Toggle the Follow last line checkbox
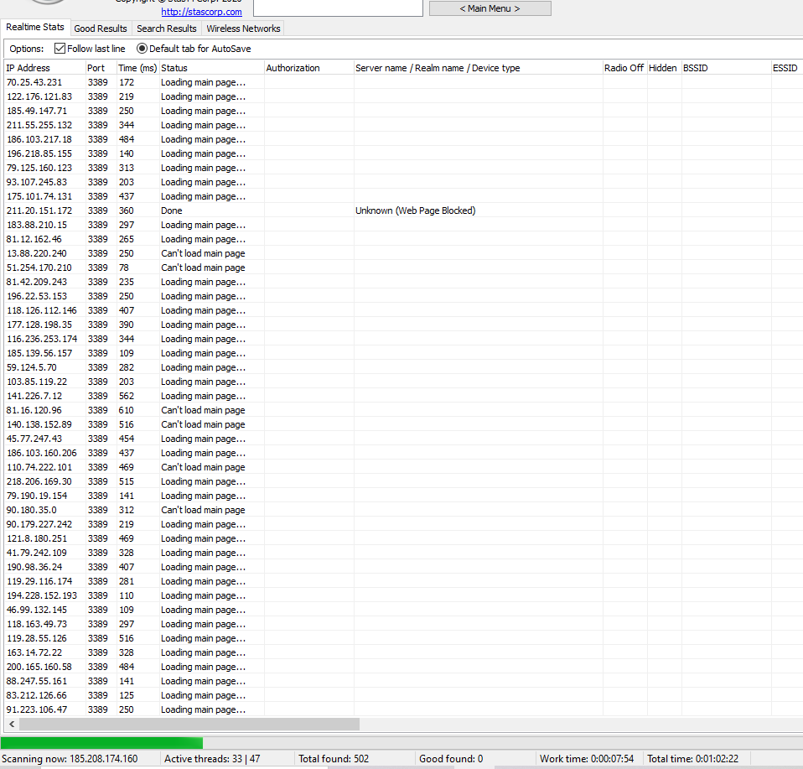Image resolution: width=803 pixels, height=769 pixels. [60, 49]
